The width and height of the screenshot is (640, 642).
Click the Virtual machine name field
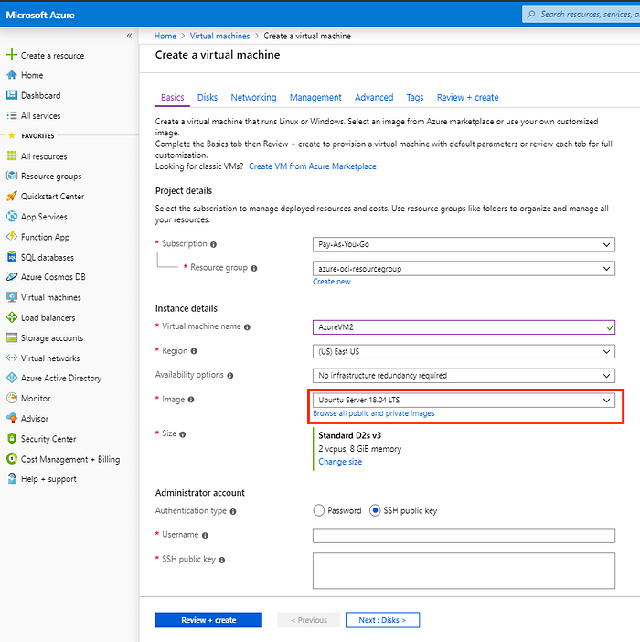coord(464,327)
